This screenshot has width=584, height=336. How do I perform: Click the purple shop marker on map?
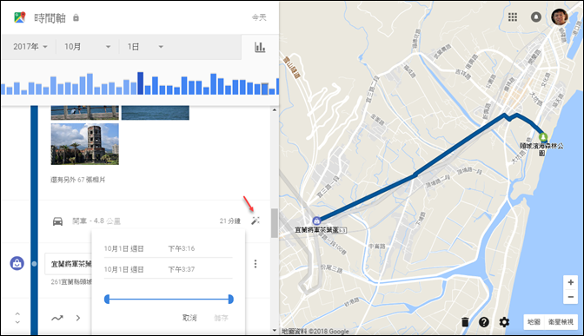coord(316,221)
